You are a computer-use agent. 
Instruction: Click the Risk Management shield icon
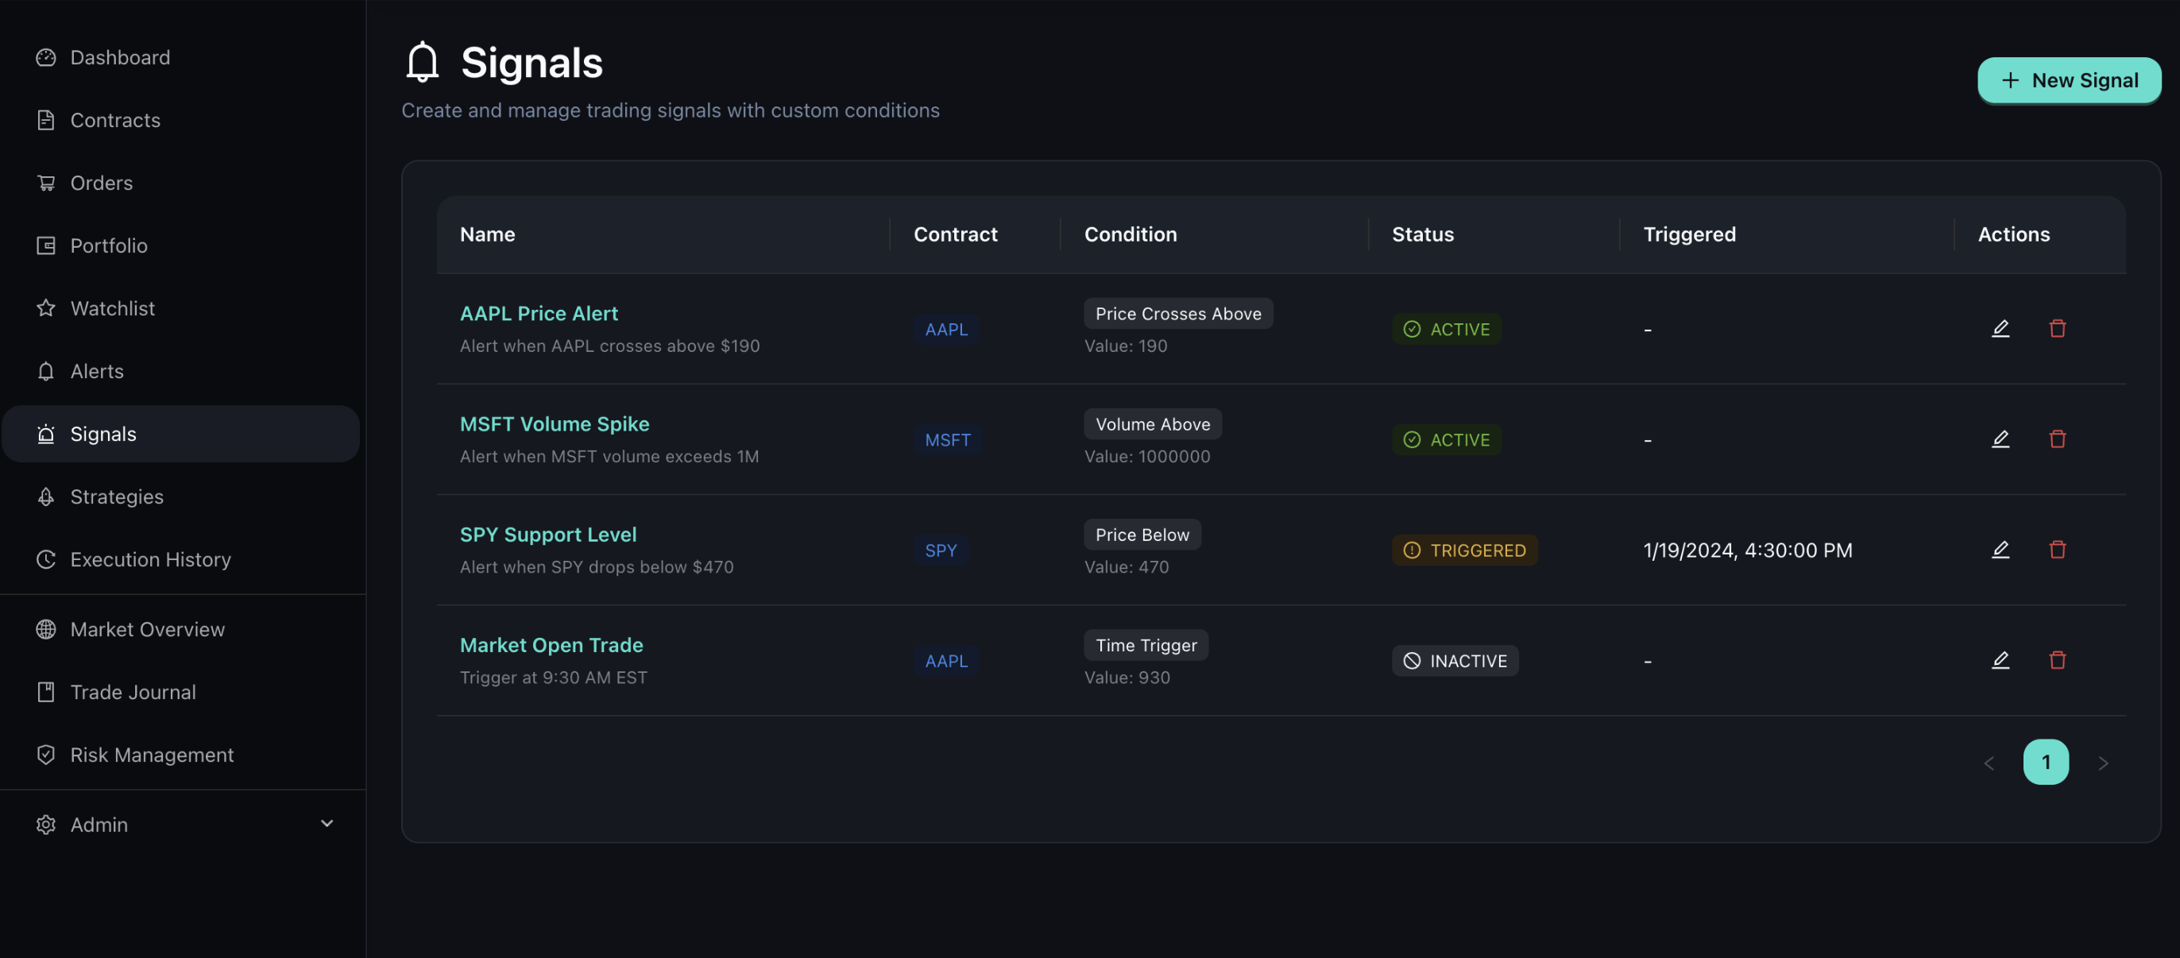pos(46,754)
